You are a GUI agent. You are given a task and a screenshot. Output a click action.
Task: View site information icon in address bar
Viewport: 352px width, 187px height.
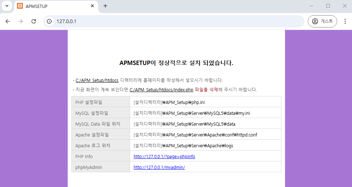[49, 21]
